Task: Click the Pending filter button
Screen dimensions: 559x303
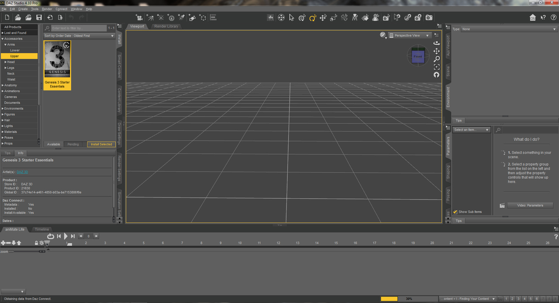Action: tap(73, 144)
